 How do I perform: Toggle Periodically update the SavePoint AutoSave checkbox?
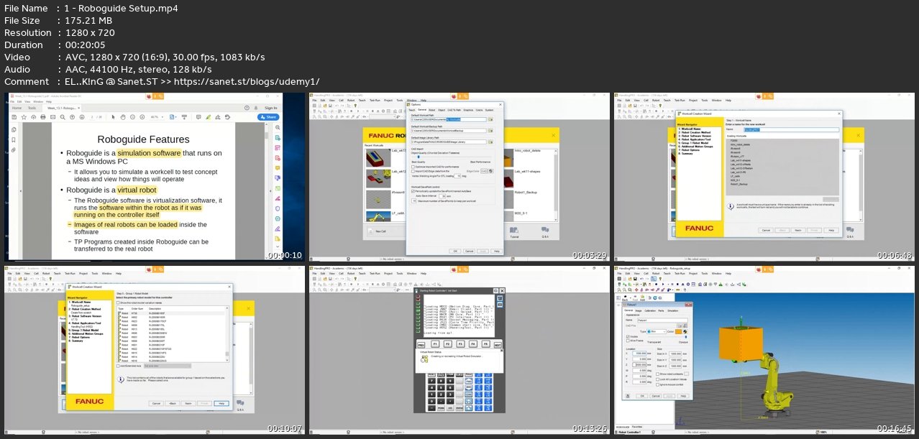click(413, 191)
